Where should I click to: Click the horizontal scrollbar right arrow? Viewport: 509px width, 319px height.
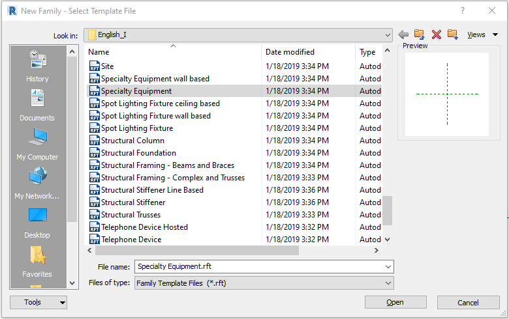377,251
